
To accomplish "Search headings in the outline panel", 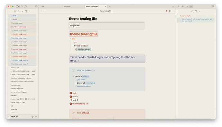I will [192, 11].
